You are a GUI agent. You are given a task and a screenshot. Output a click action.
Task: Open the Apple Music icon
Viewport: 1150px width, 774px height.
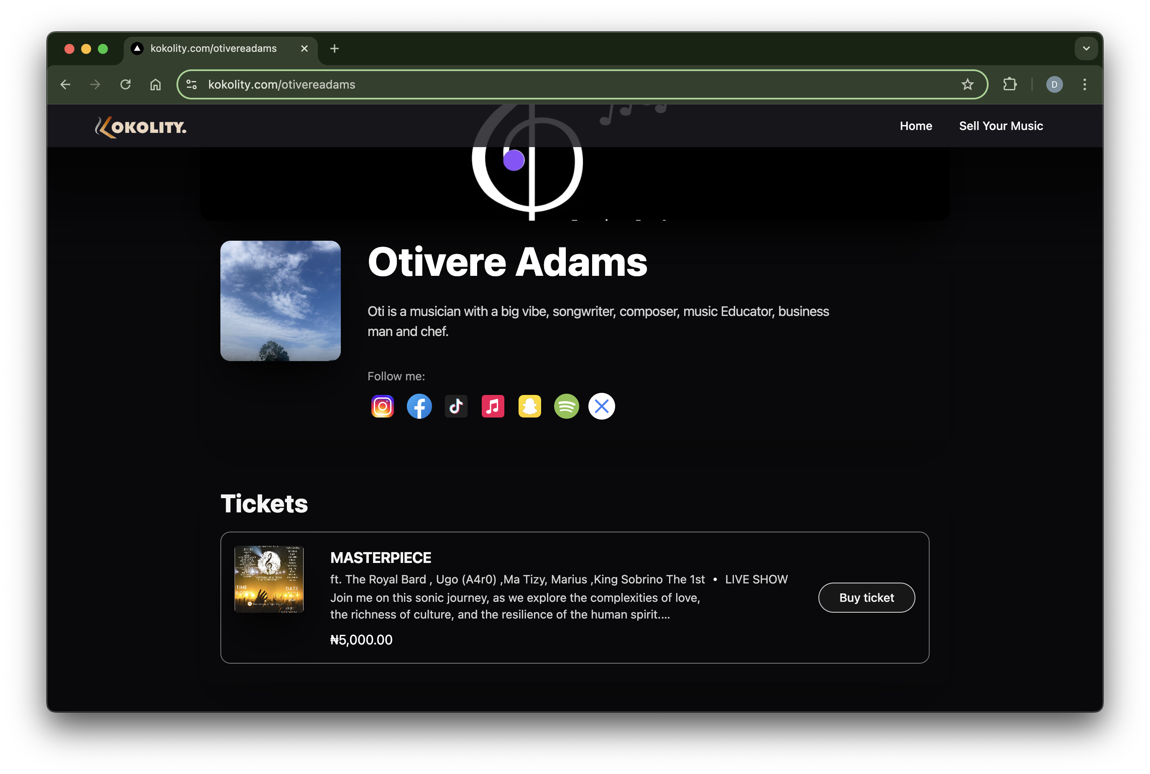coord(493,406)
